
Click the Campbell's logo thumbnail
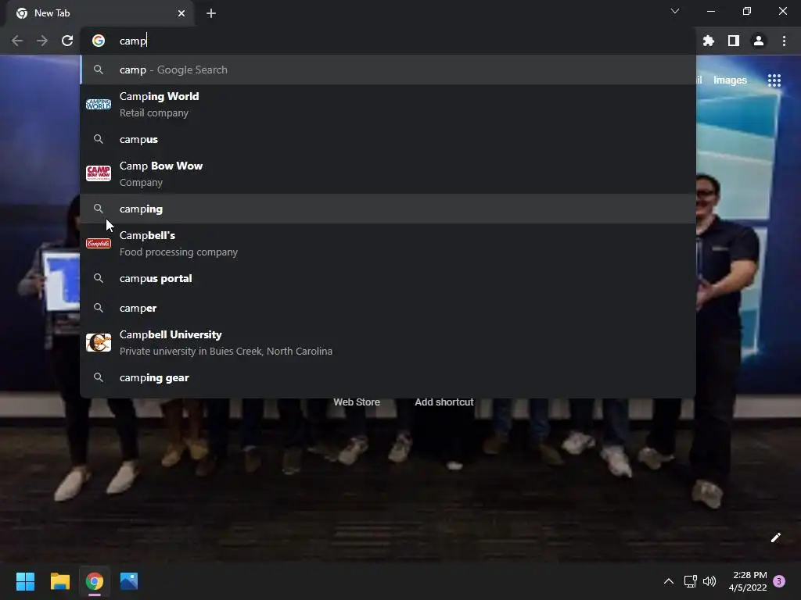coord(99,244)
